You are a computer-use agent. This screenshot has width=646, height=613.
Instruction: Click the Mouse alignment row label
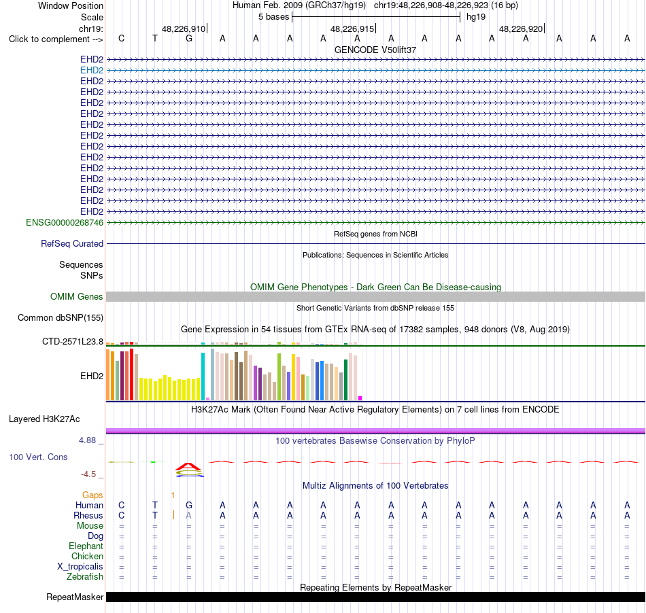(90, 526)
